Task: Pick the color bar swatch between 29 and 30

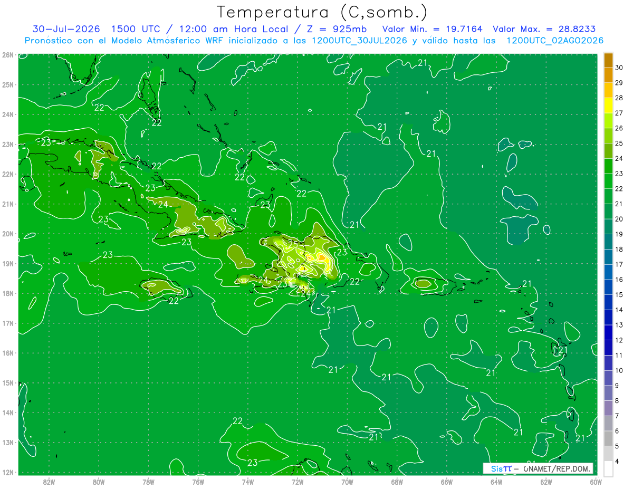Action: (x=608, y=75)
